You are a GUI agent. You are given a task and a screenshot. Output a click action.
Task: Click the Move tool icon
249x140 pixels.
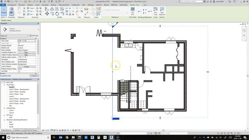pos(47,14)
